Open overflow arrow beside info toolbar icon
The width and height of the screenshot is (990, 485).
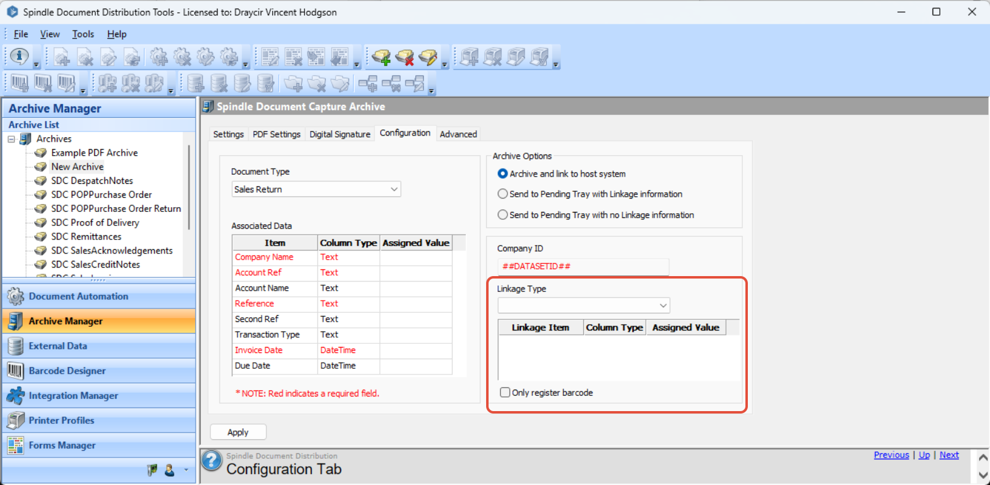coord(36,64)
